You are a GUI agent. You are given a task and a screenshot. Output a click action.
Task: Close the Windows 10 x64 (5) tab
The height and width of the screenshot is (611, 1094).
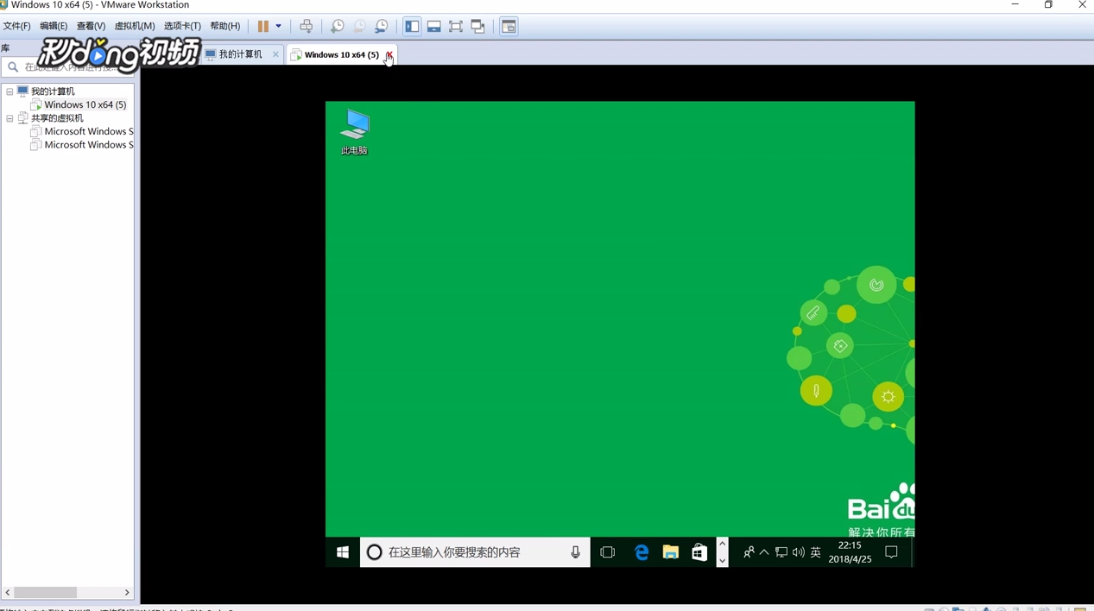click(x=389, y=54)
